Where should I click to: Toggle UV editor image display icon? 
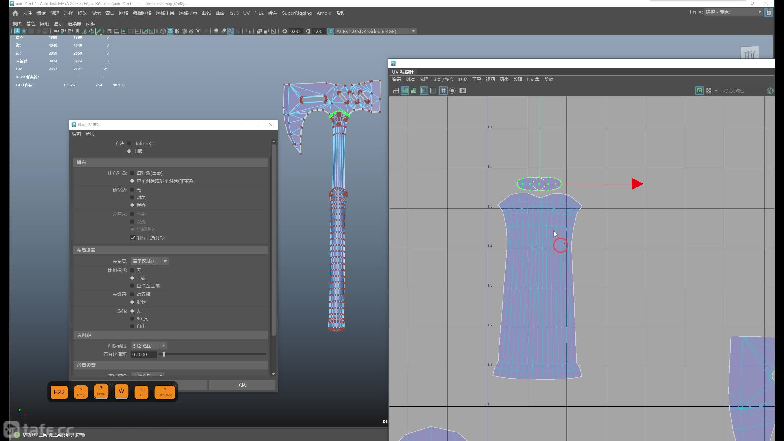(x=699, y=91)
